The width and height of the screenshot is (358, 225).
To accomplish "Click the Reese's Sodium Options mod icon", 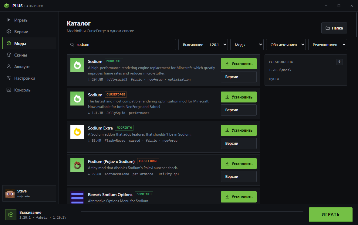I will click(x=77, y=198).
